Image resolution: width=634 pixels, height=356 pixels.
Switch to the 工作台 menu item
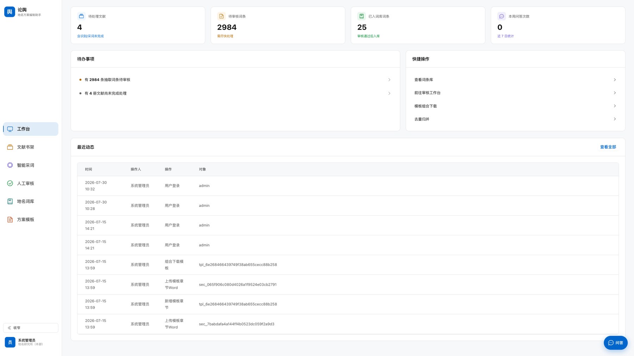pos(31,129)
